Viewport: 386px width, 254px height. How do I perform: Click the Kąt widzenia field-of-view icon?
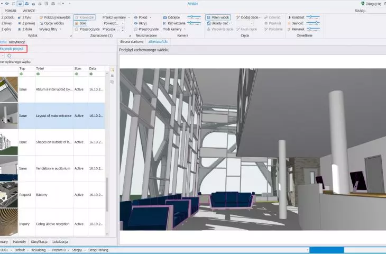(x=165, y=23)
